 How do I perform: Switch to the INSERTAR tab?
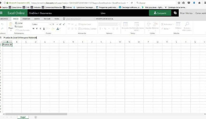click(26, 19)
